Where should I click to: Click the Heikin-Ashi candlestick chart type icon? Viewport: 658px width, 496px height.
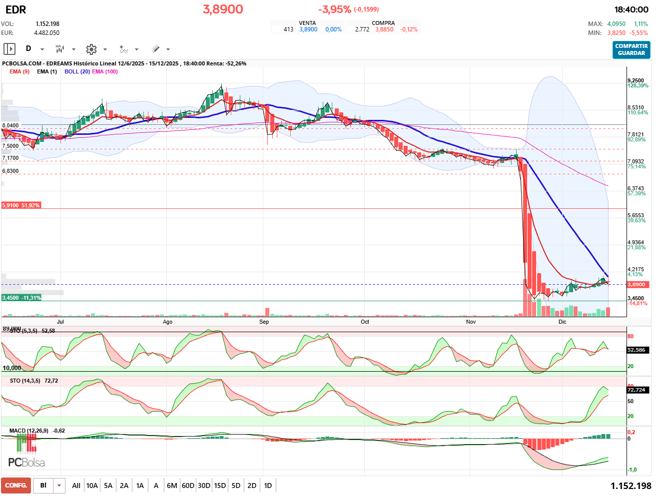[x=59, y=49]
